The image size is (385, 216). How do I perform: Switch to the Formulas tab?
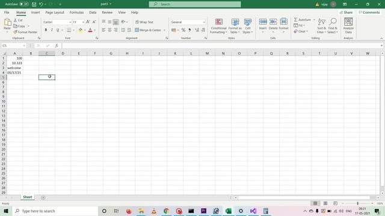76,12
